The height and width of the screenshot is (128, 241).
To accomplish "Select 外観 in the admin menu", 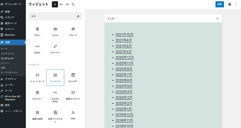I will click(13, 42).
